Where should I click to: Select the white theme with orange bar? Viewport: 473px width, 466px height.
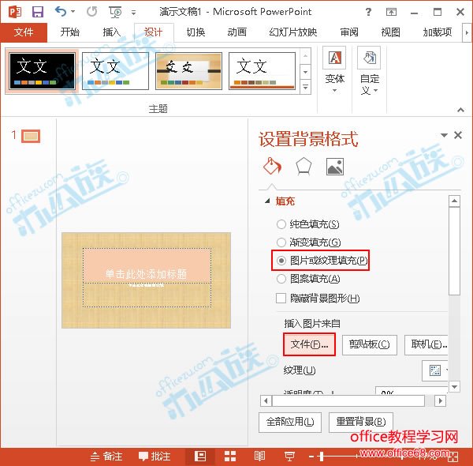pyautogui.click(x=262, y=71)
